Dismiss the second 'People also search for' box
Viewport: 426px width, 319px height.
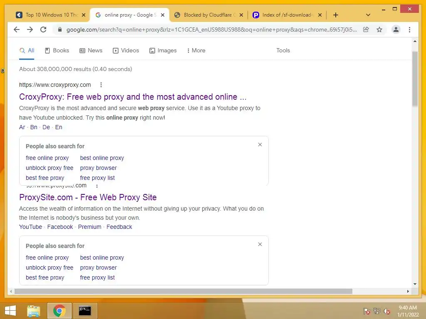[x=260, y=244]
